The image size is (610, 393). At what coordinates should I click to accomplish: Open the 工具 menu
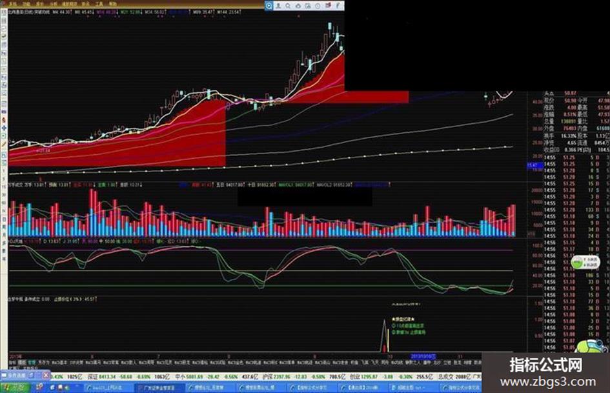click(99, 3)
